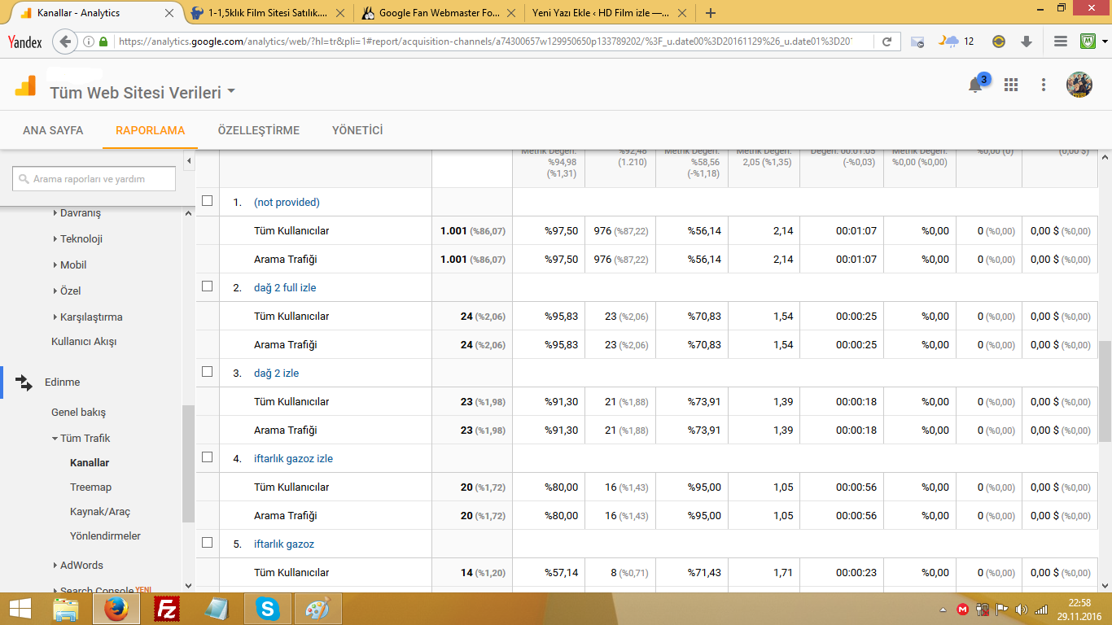Open the Tüm Web Sitesi Verileri dropdown
This screenshot has width=1112, height=625.
[x=142, y=92]
